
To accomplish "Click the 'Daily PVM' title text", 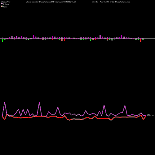I will (6, 2).
